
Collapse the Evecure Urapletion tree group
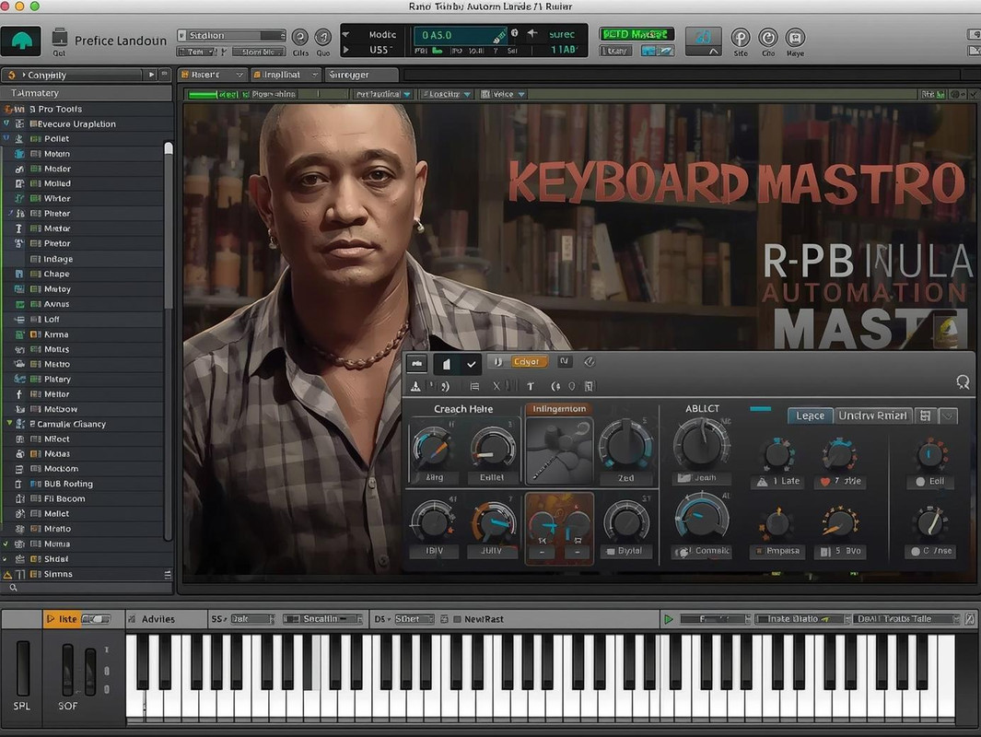(6, 123)
